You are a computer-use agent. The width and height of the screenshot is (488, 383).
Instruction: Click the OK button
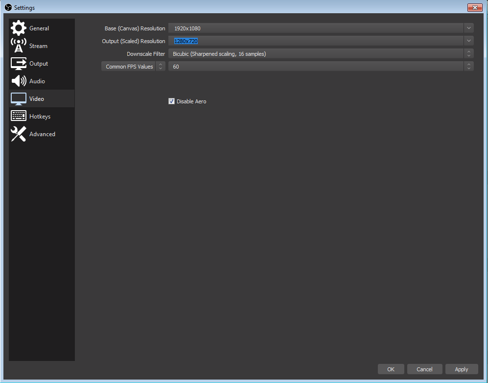(391, 369)
